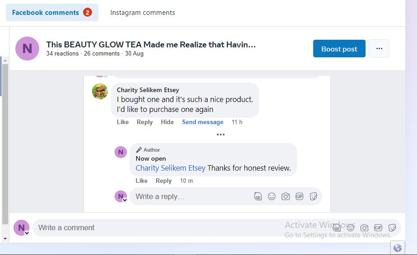
Task: Click into the Write a reply field
Action: (x=190, y=196)
